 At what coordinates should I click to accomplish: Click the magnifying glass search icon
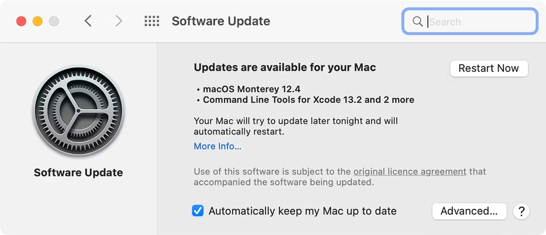click(x=417, y=22)
